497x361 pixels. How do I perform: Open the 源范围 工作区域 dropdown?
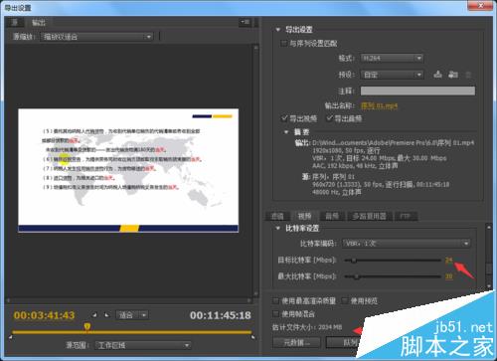coord(143,345)
